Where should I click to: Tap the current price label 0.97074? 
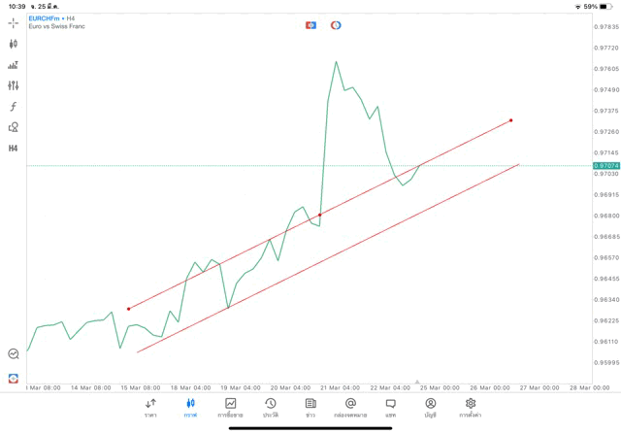coord(606,166)
